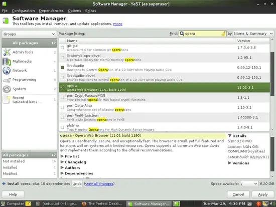Click the yellow note icon in taskbar
This screenshot has width=276, height=207.
28,203
